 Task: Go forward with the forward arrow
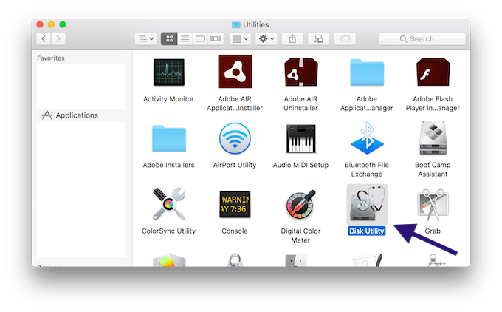pyautogui.click(x=58, y=38)
